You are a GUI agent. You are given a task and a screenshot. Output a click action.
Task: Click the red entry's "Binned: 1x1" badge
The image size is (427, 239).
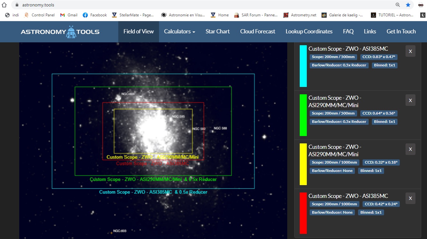point(371,212)
